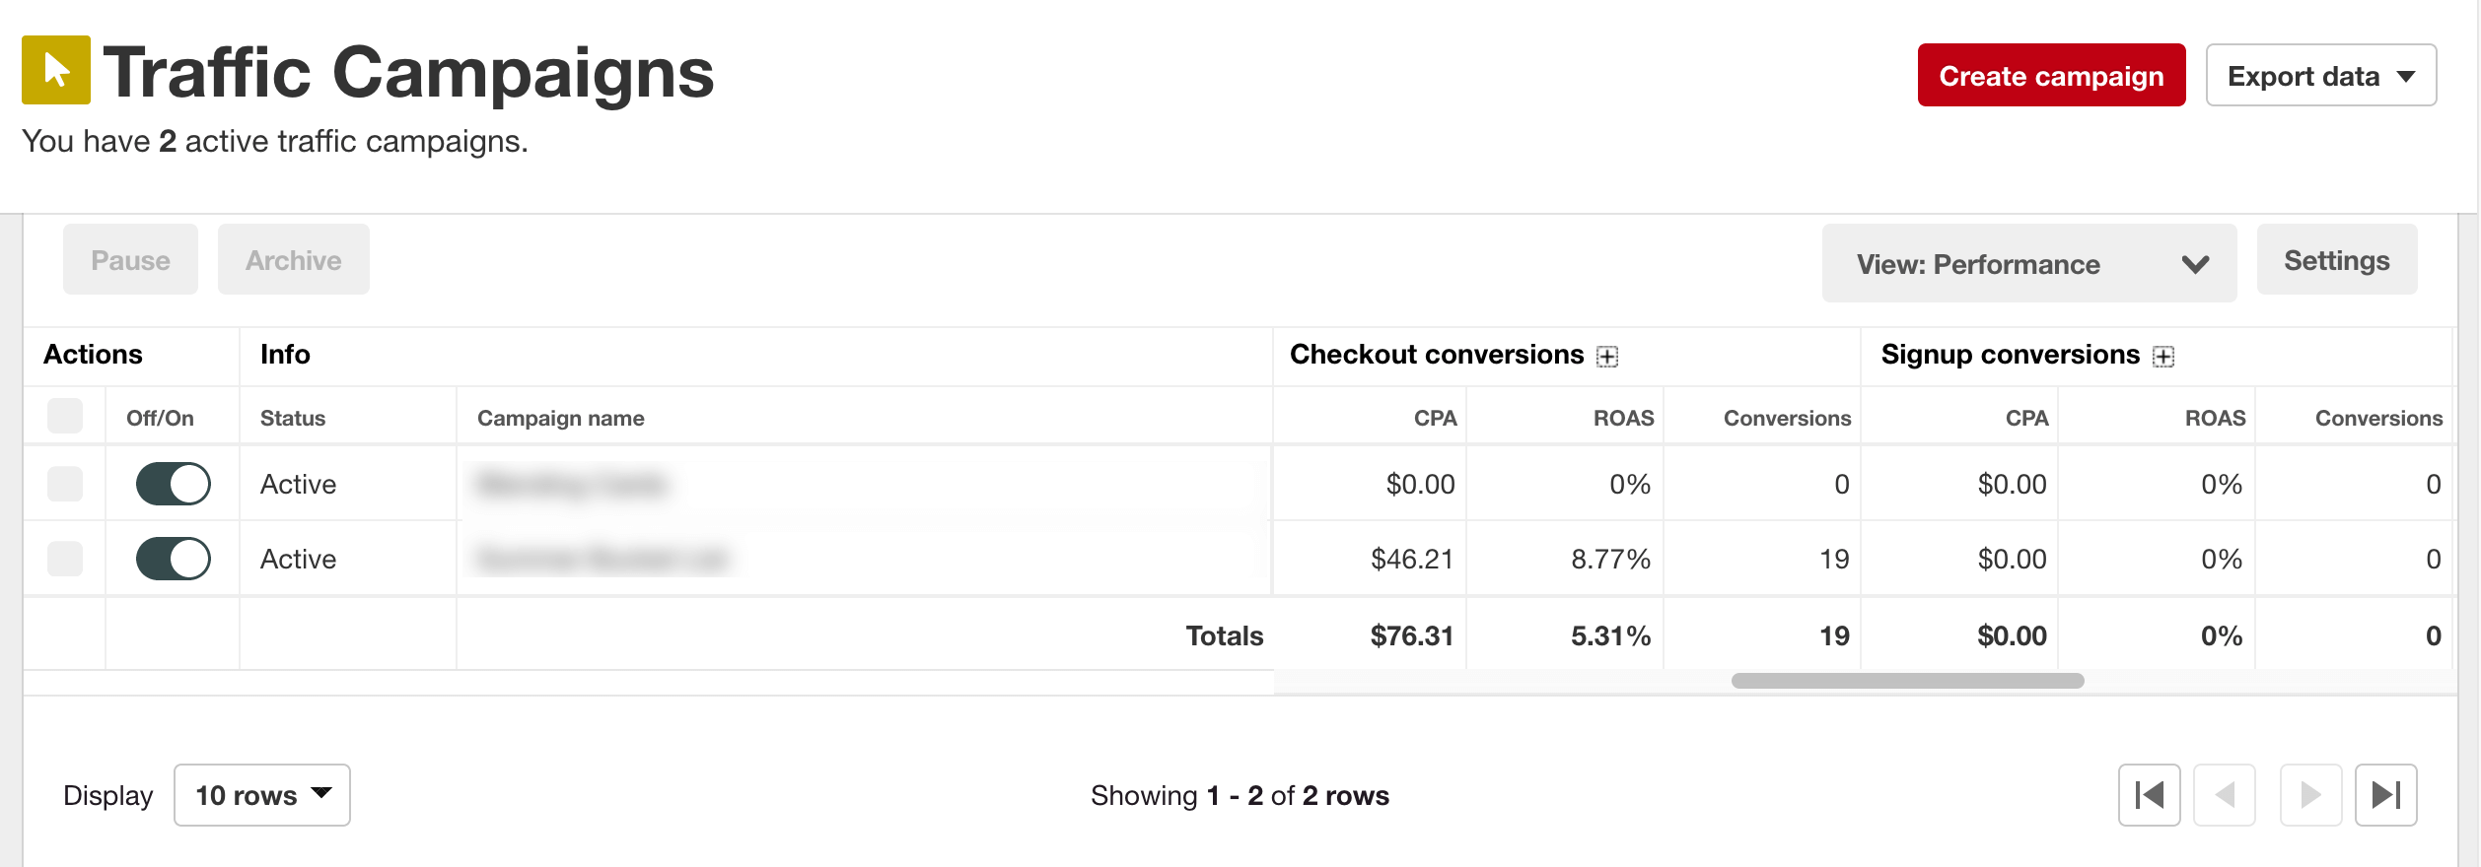Open the table Settings button
The image size is (2481, 867).
click(2336, 260)
